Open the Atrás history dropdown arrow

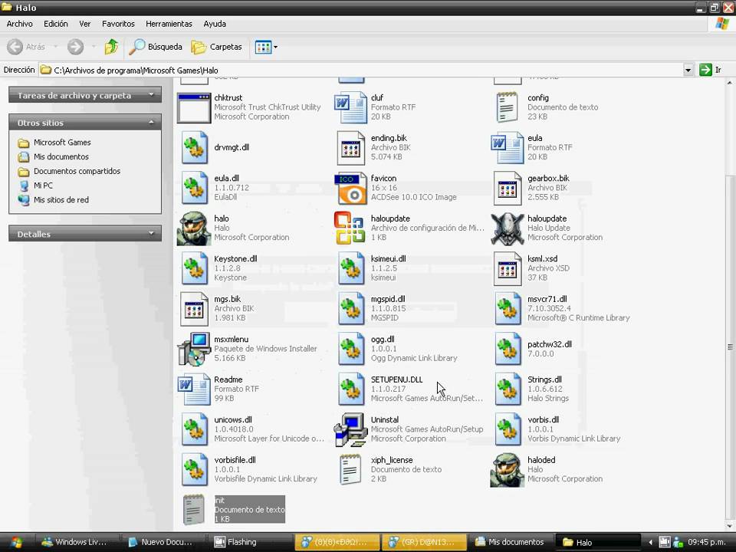coord(55,47)
